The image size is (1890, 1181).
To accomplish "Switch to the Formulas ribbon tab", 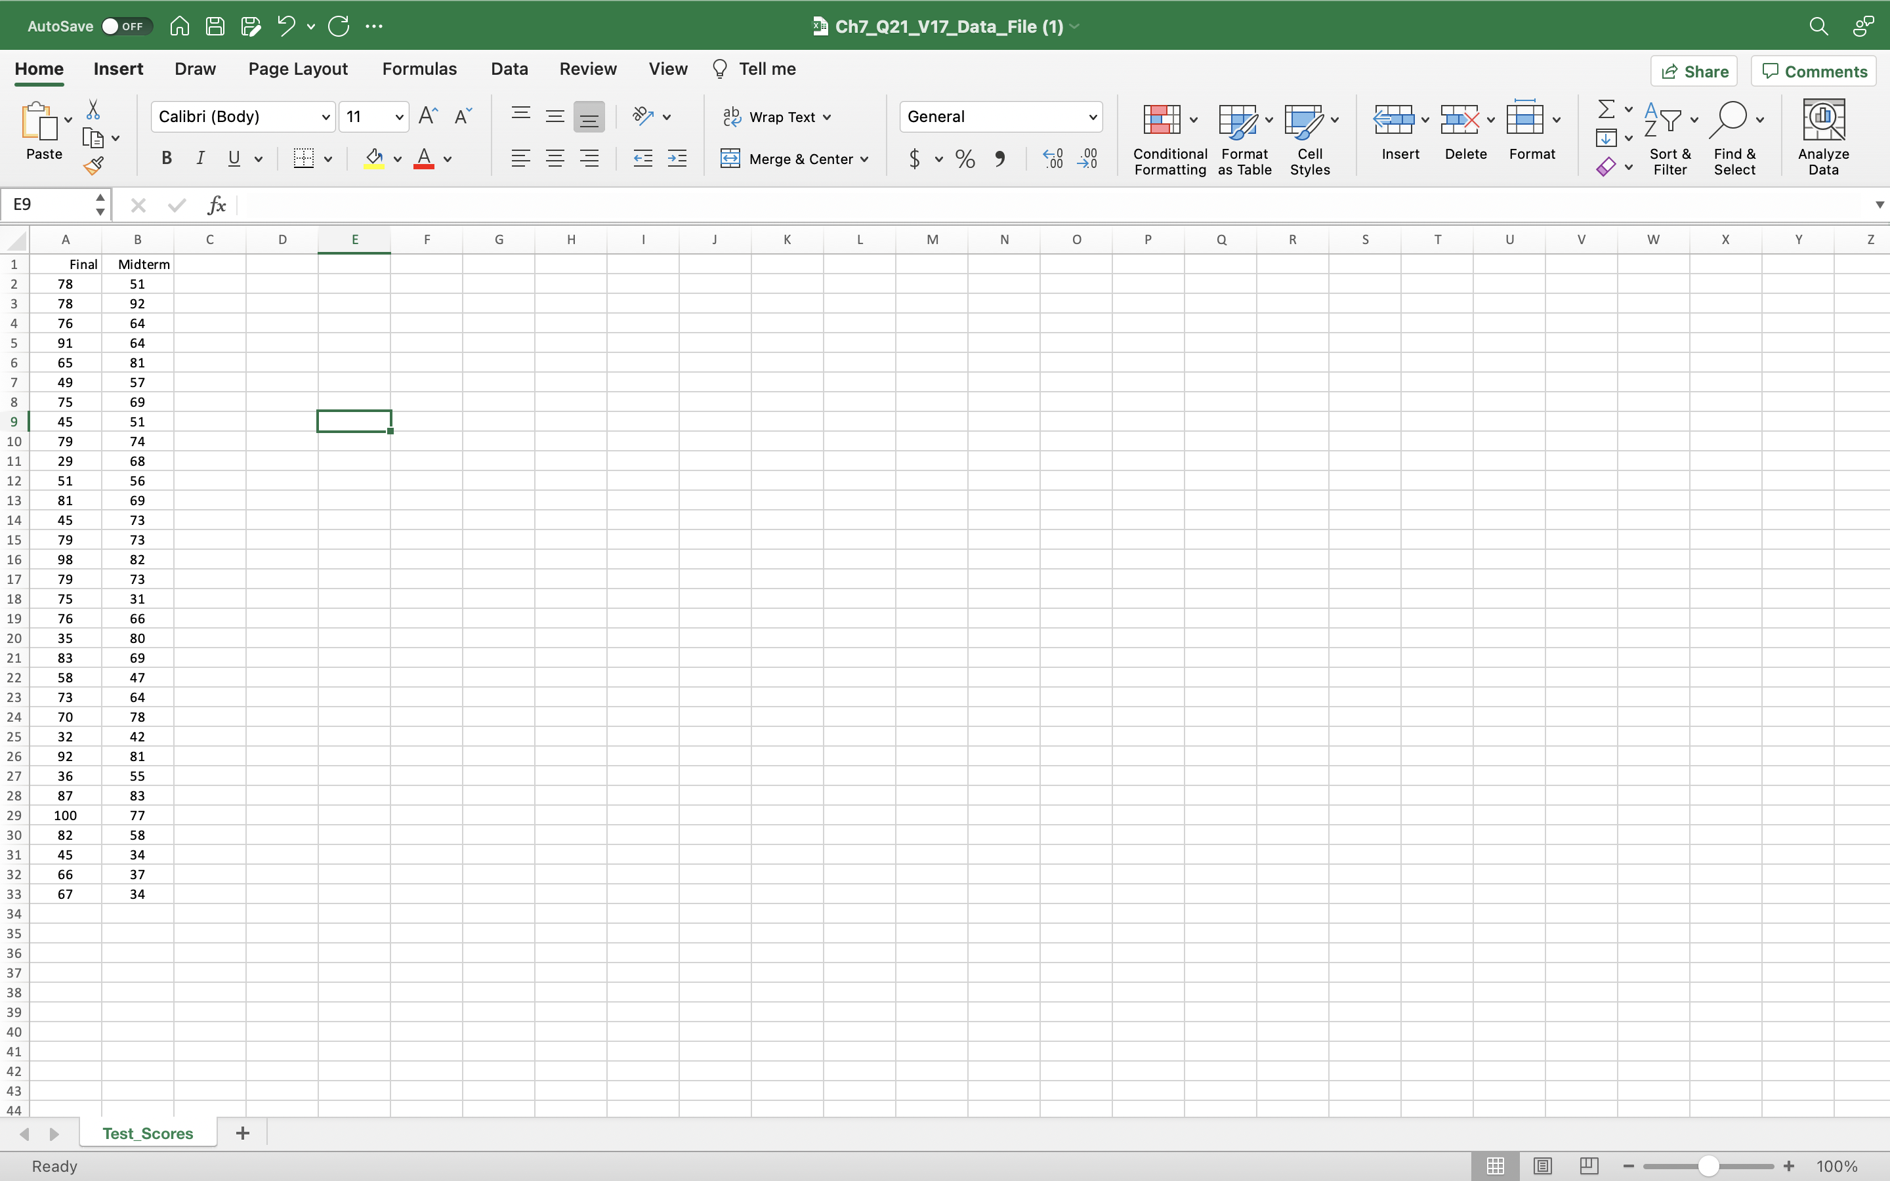I will pyautogui.click(x=419, y=69).
